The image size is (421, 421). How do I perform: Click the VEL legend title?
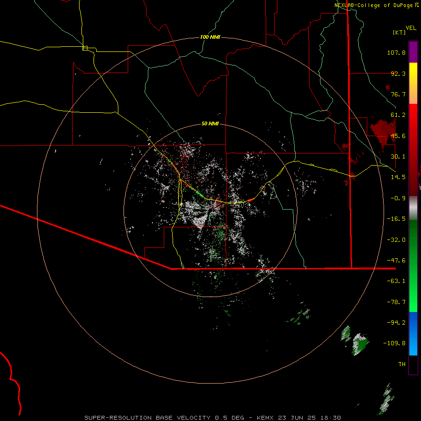point(411,28)
